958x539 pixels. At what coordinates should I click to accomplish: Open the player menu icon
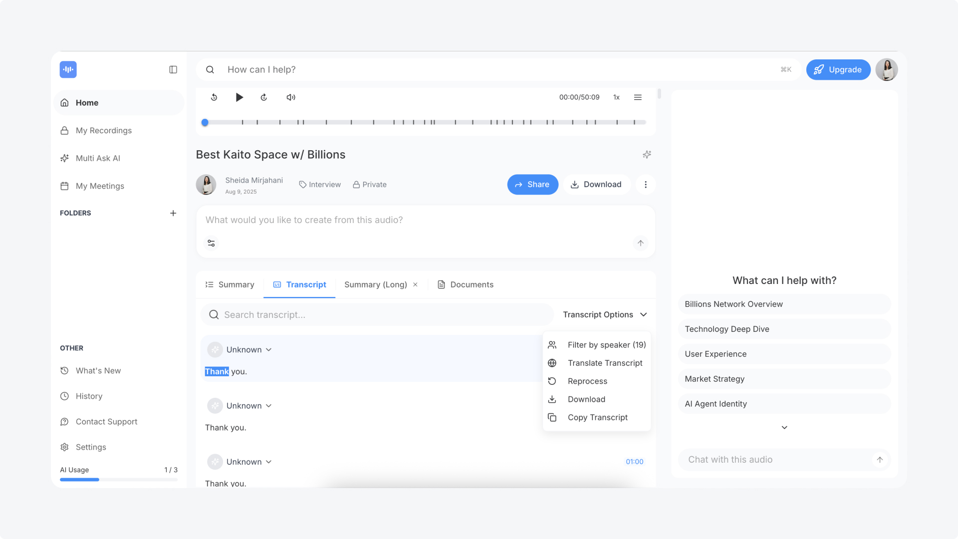(x=638, y=97)
